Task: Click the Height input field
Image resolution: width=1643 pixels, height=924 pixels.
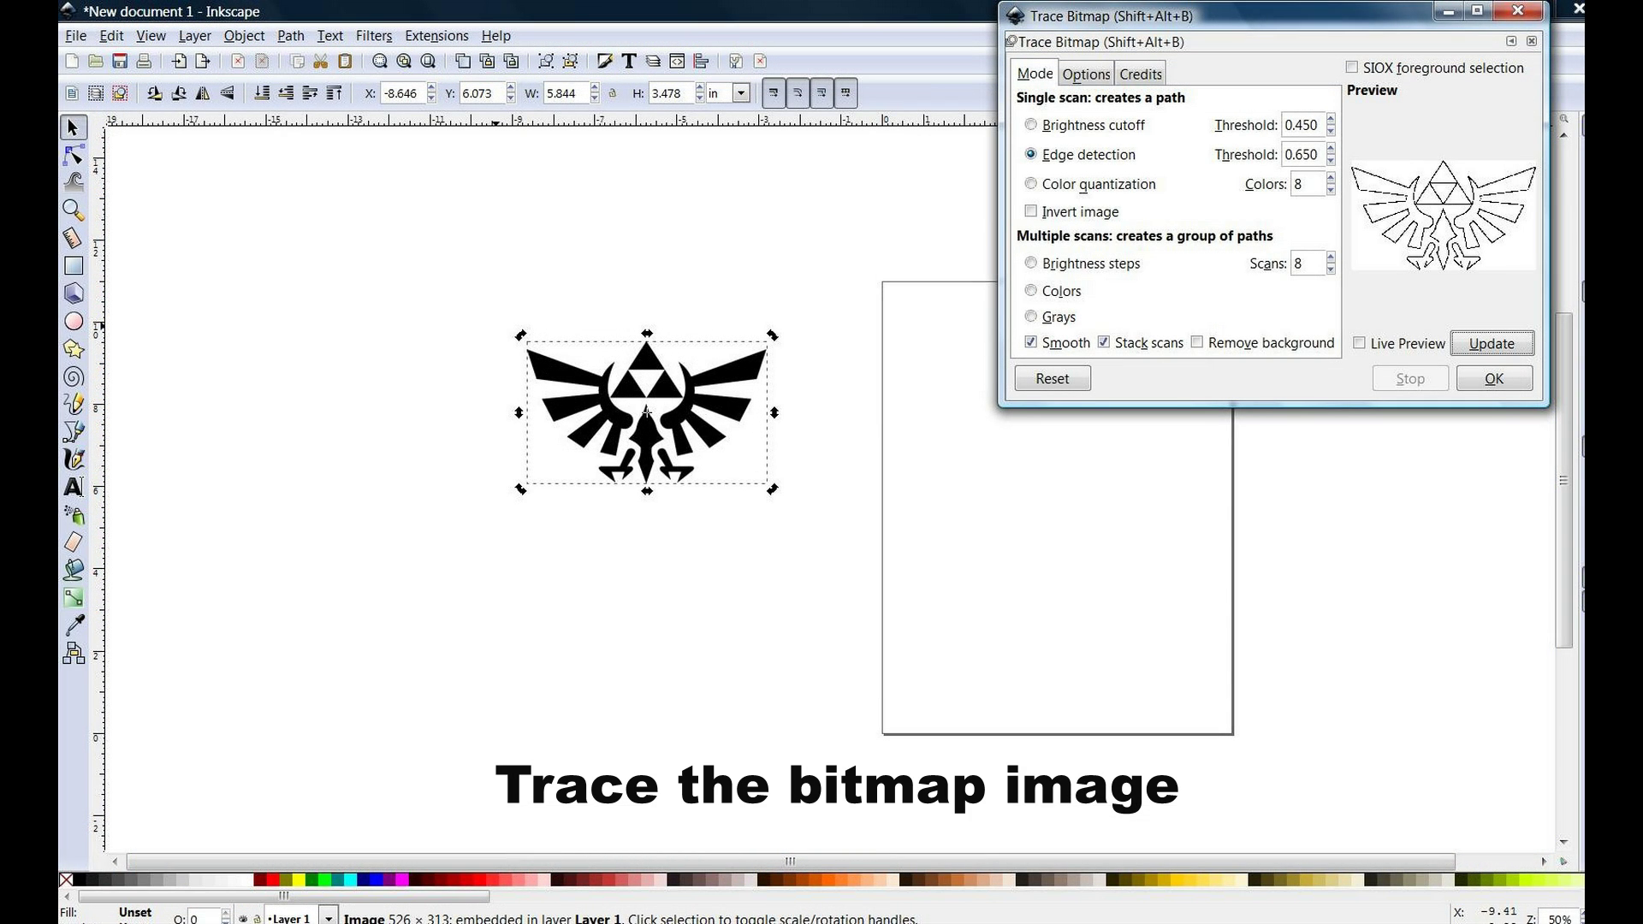Action: (670, 93)
